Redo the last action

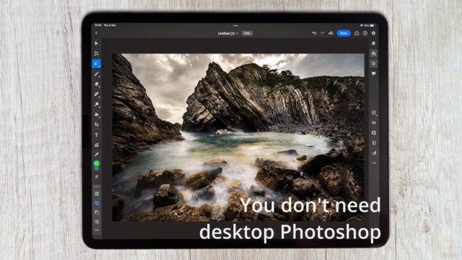(x=323, y=33)
